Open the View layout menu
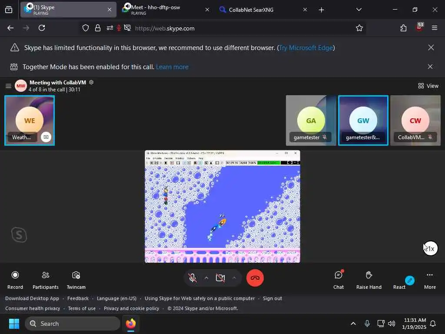 pos(428,86)
